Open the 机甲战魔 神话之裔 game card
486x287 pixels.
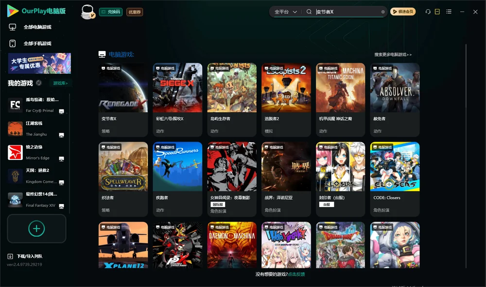(x=340, y=99)
